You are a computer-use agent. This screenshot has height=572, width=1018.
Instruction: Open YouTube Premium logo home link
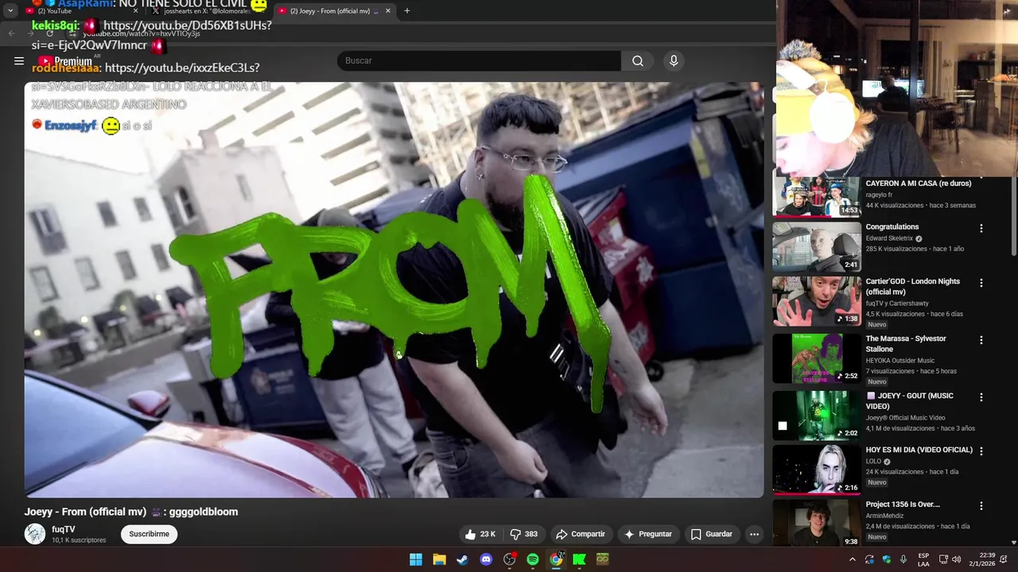(65, 61)
